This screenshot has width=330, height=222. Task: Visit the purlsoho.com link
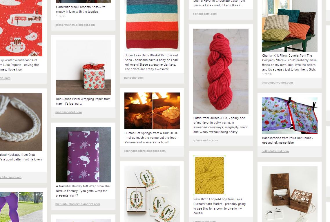coord(134,78)
